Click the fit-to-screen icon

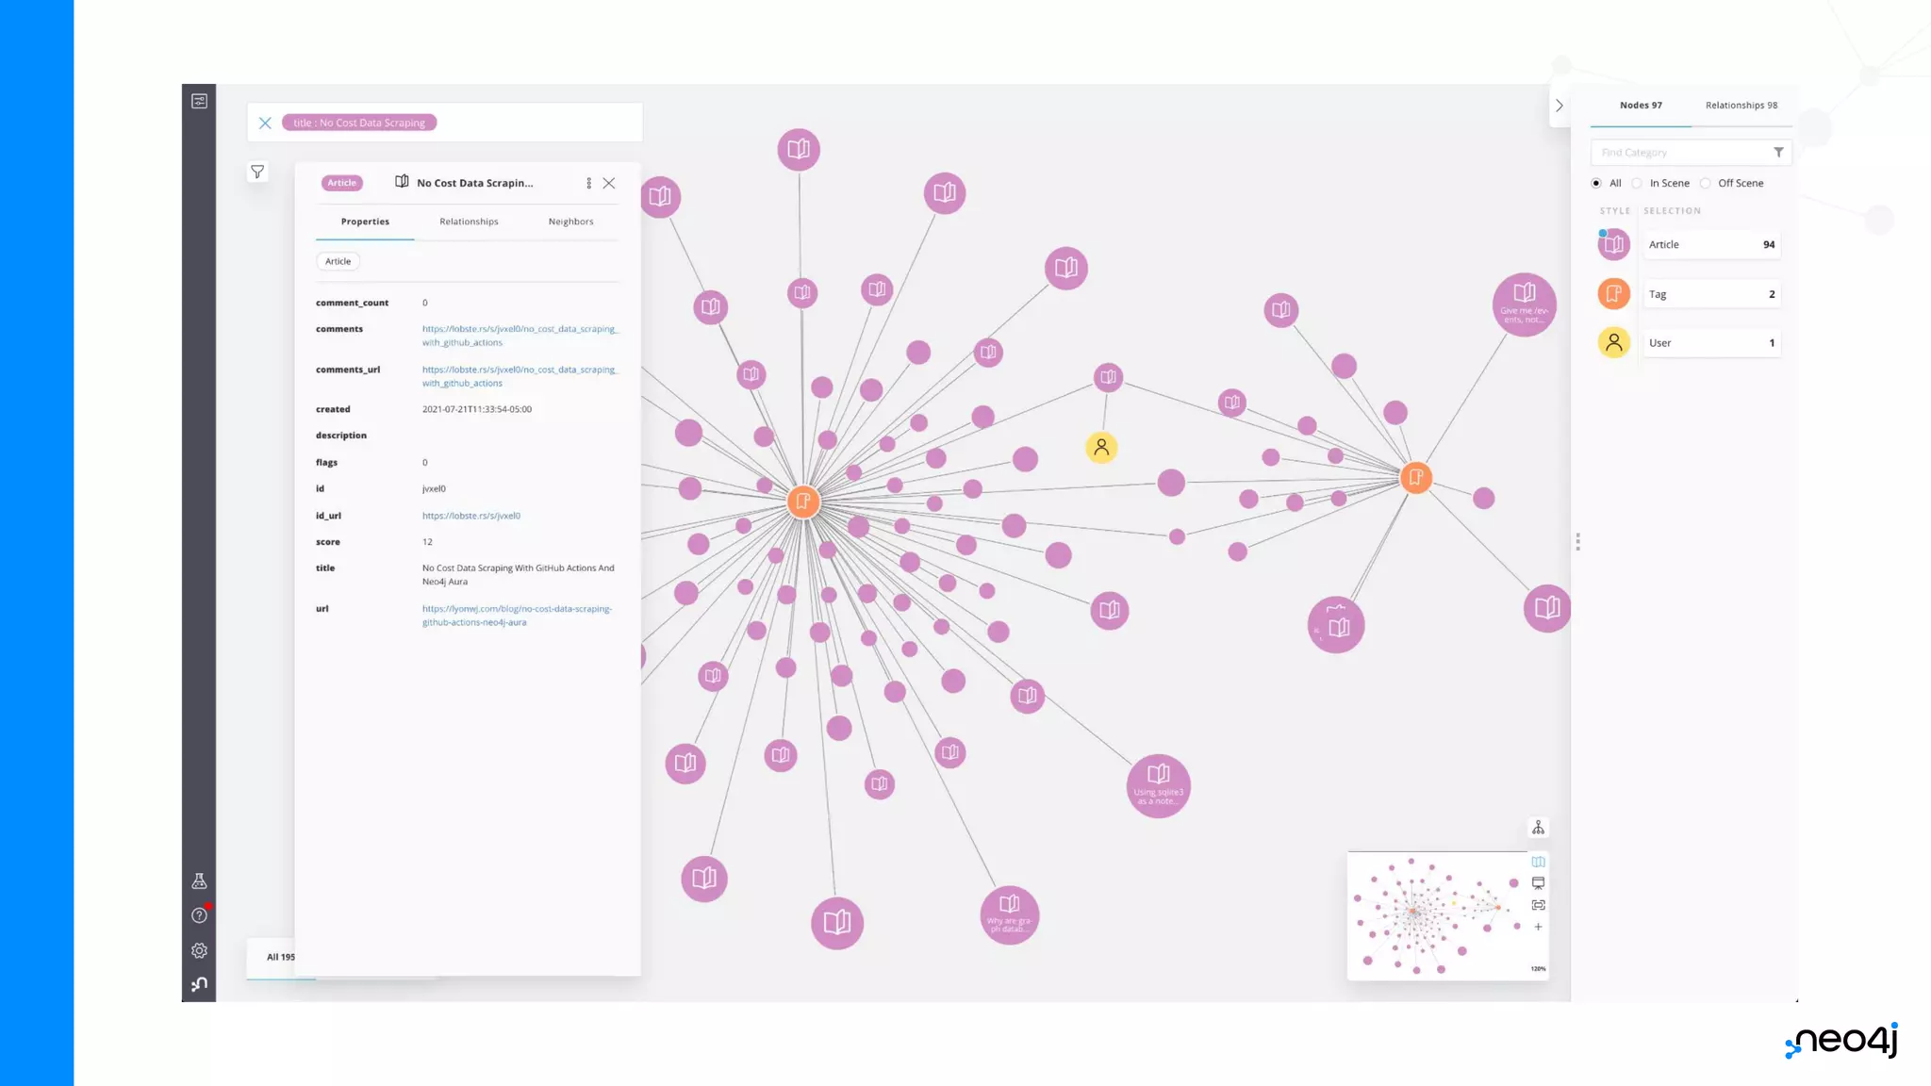tap(1538, 905)
